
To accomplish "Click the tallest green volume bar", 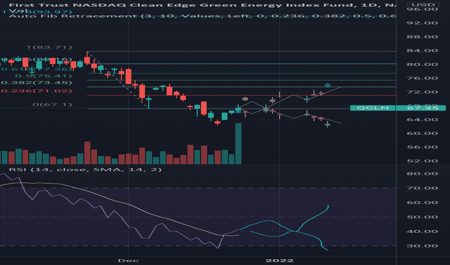I will (238, 144).
